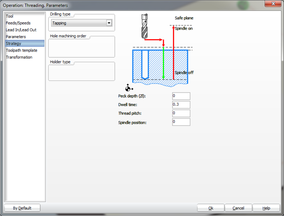The image size is (284, 216).
Task: Click the Thread pitch label
Action: tap(130, 114)
